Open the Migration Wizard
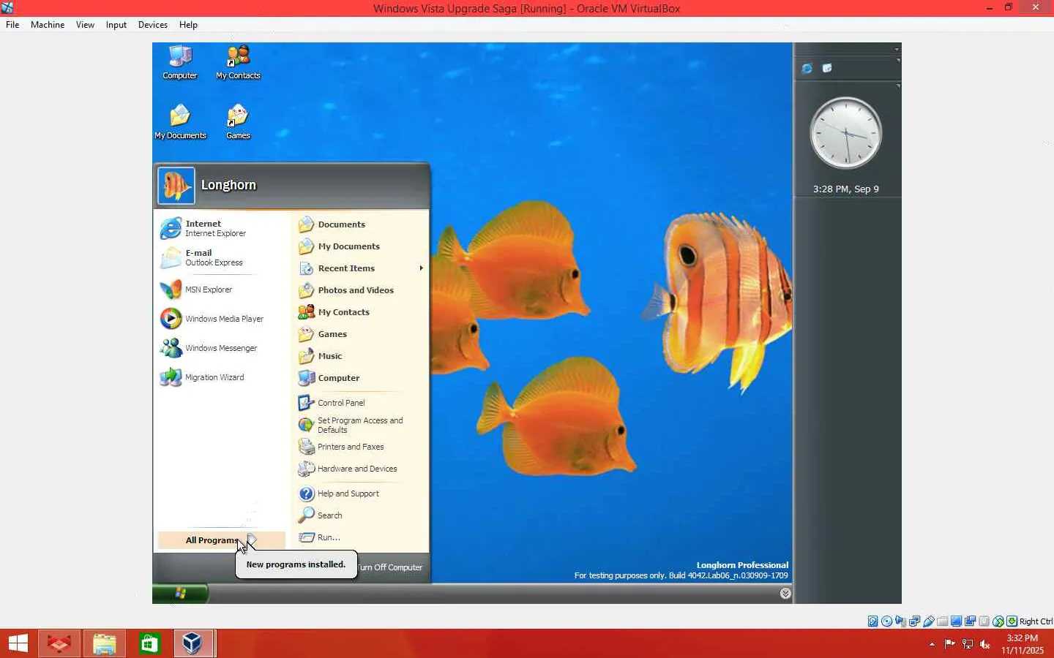 [x=221, y=377]
